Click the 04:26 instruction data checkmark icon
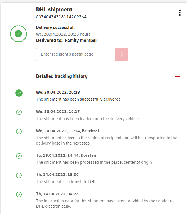Viewport: 187px width, 214px height. 19,195
